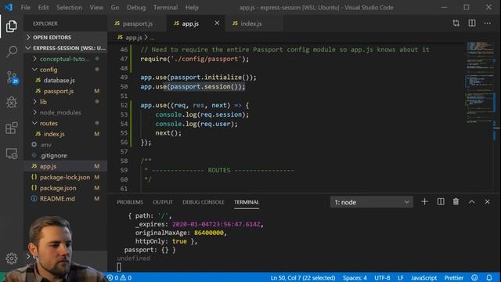
Task: Collapse the routes folder
Action: click(66, 123)
